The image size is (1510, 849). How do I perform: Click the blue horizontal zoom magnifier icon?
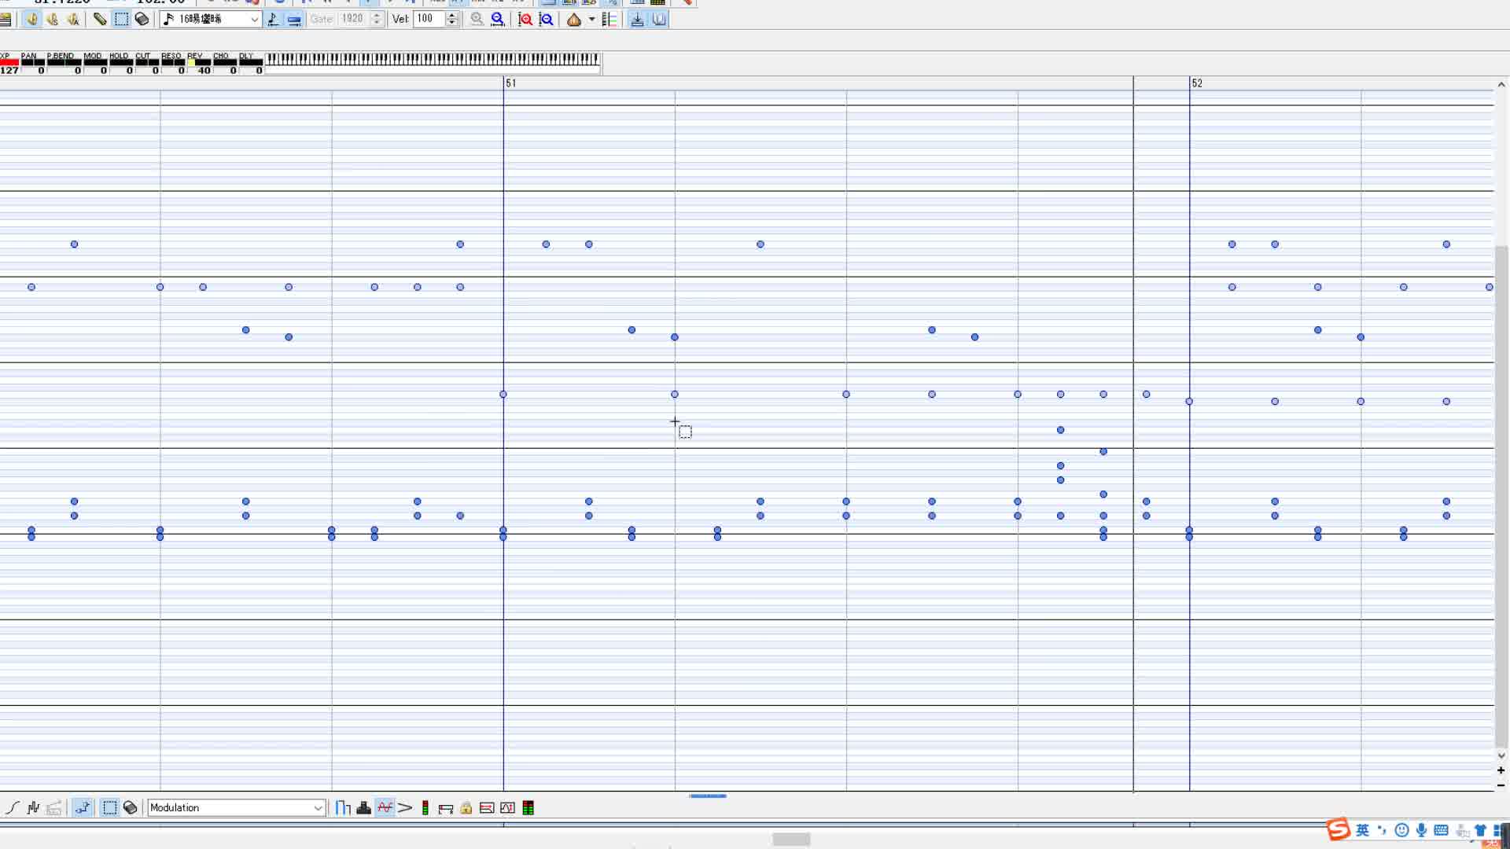point(497,19)
